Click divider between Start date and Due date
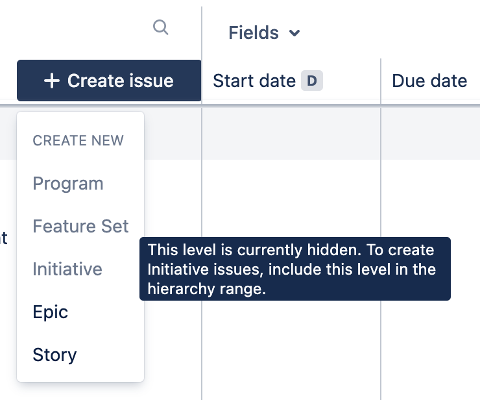 point(381,81)
